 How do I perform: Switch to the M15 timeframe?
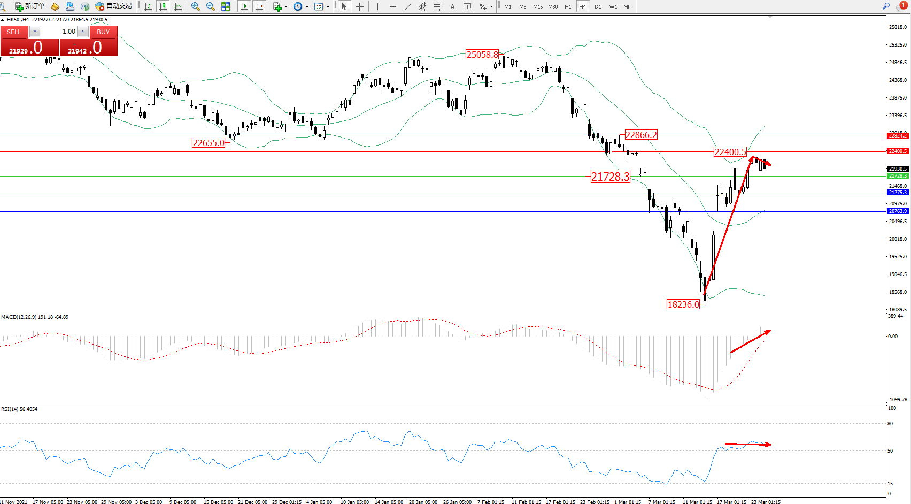[x=538, y=6]
